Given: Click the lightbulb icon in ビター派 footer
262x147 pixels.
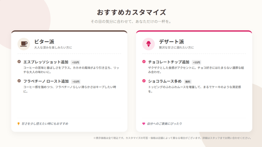Looking at the screenshot, I should click(19, 124).
